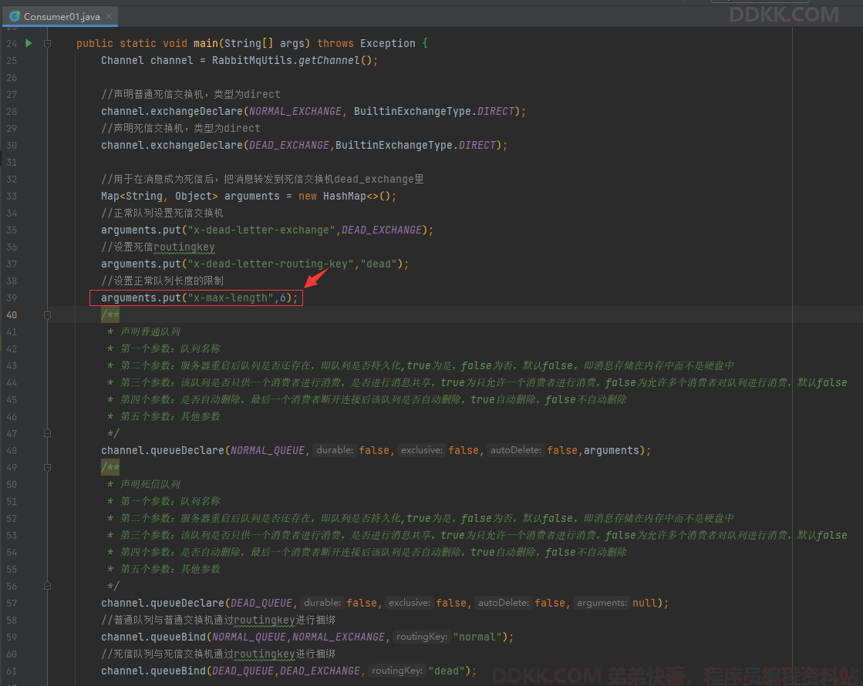Toggle fold end marker at line 47
Image resolution: width=863 pixels, height=686 pixels.
point(47,433)
